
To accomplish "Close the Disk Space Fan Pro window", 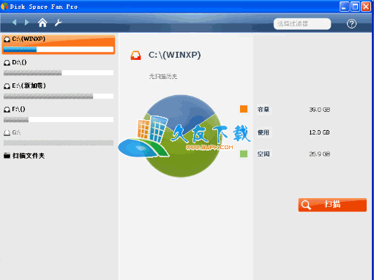I will (x=366, y=7).
